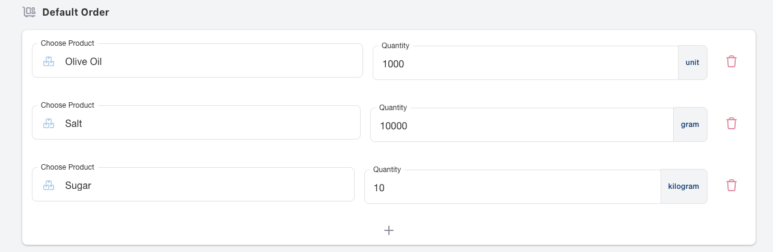Open the Salt product selector

[x=204, y=123]
